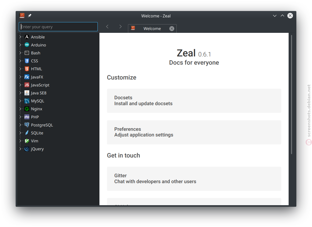The width and height of the screenshot is (312, 227).
Task: Select the PHP docset label
Action: pyautogui.click(x=35, y=117)
